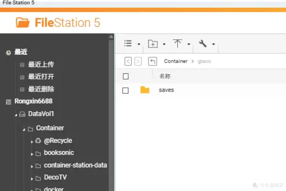Expand the upload options dropdown arrow
The height and width of the screenshot is (191, 286).
(189, 44)
